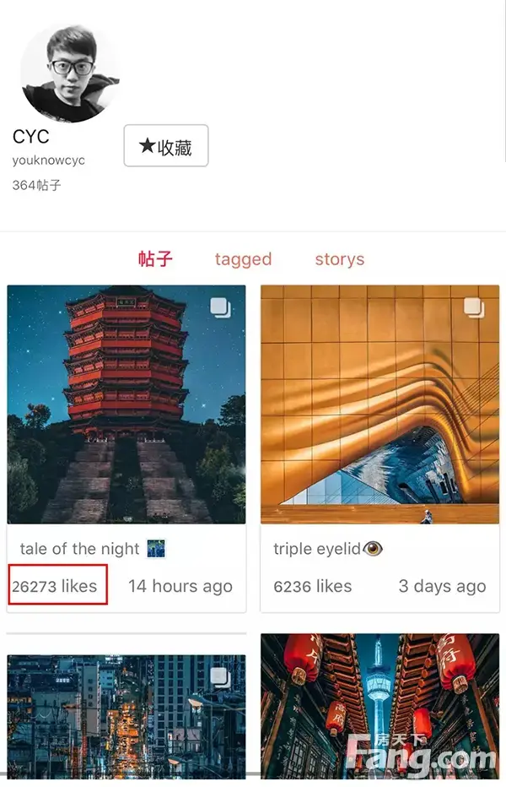Screen dimensions: 506x787
Task: Select the 'tale of the night' caption
Action: coord(80,549)
